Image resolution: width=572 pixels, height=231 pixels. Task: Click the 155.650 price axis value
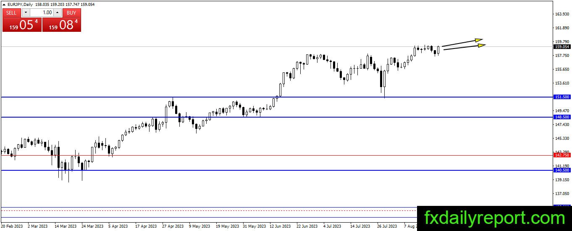[562, 69]
